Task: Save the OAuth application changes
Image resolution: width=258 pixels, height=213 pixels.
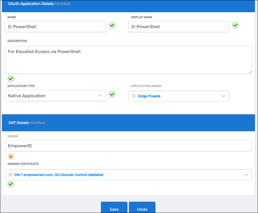Action: (x=114, y=209)
